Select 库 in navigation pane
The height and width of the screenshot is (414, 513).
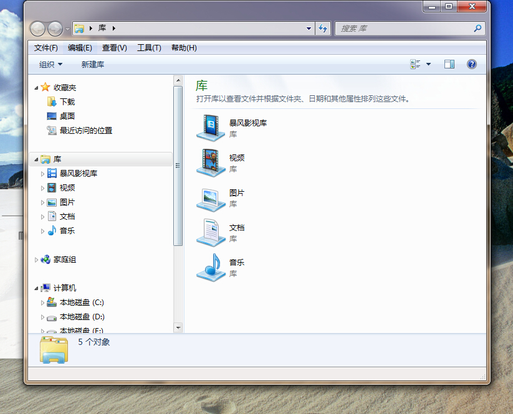coord(101,159)
